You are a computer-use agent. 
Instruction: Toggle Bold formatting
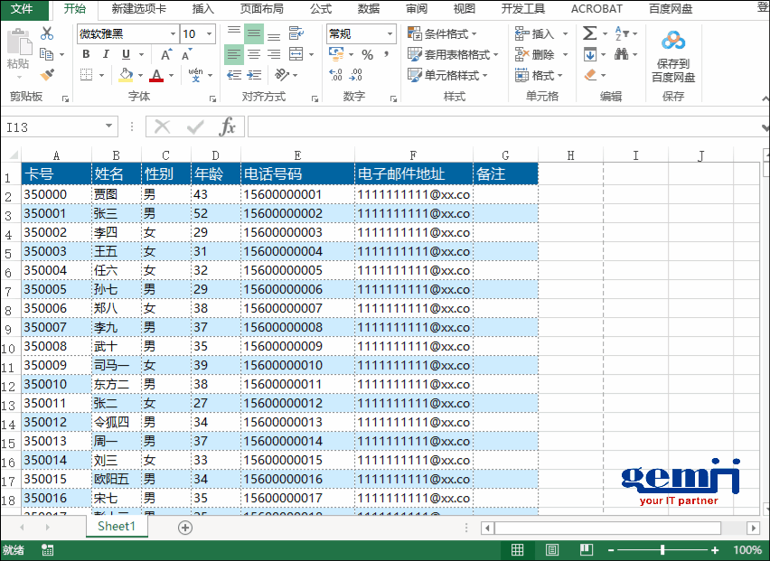(x=86, y=54)
